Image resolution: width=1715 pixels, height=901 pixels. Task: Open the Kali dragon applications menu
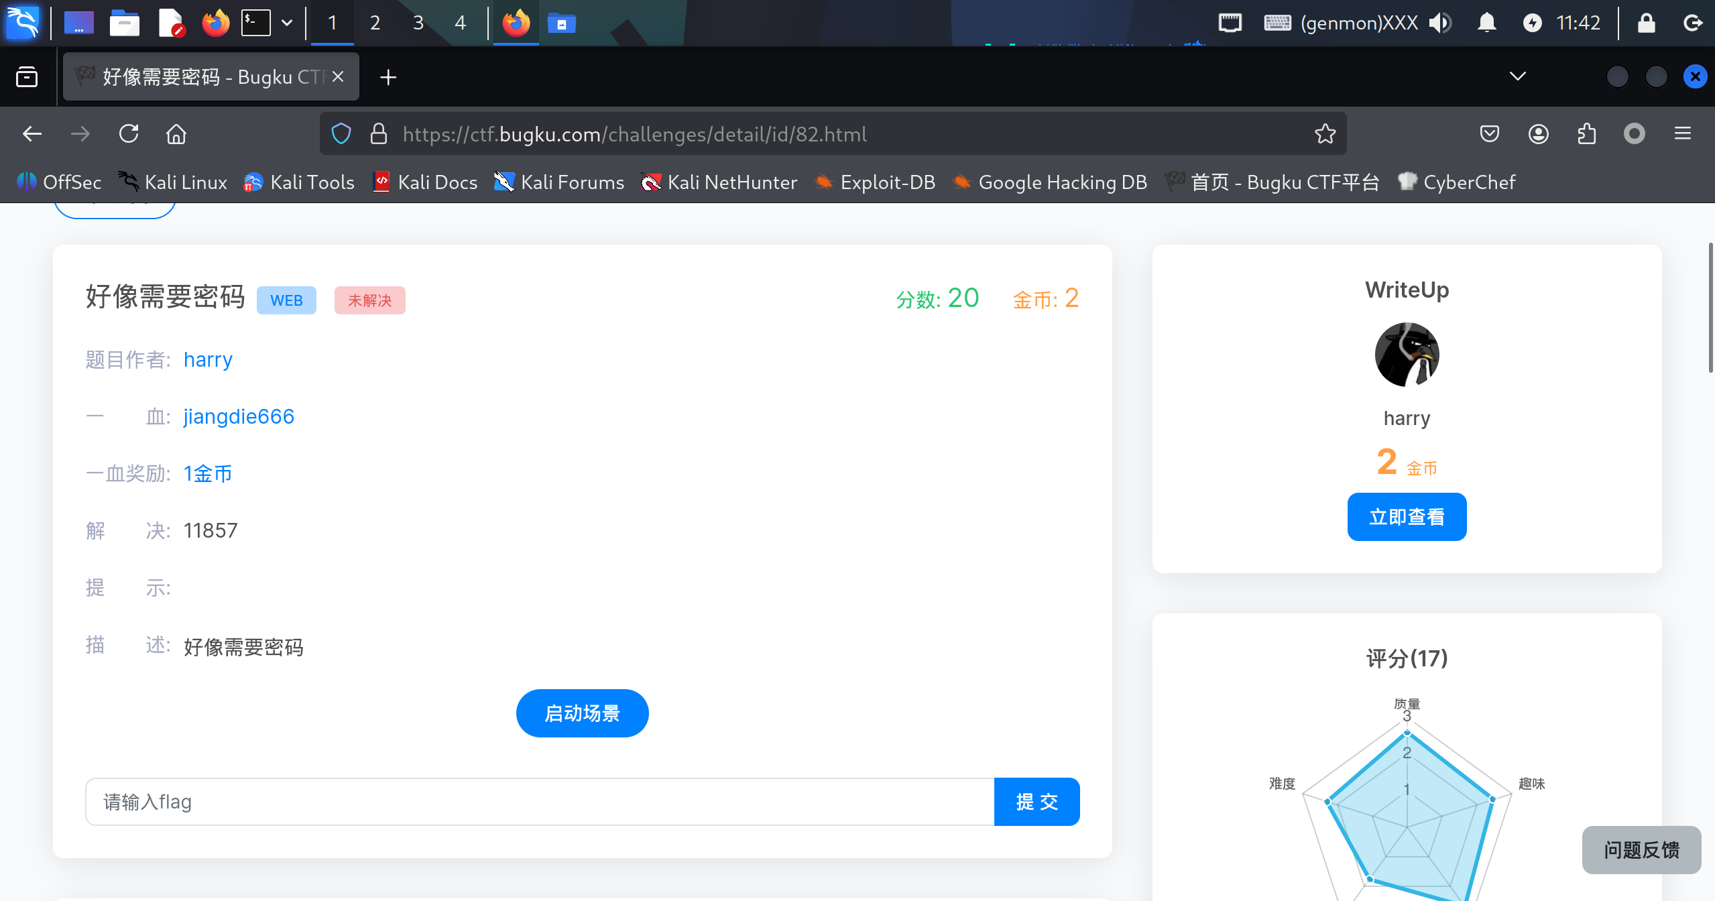coord(23,23)
